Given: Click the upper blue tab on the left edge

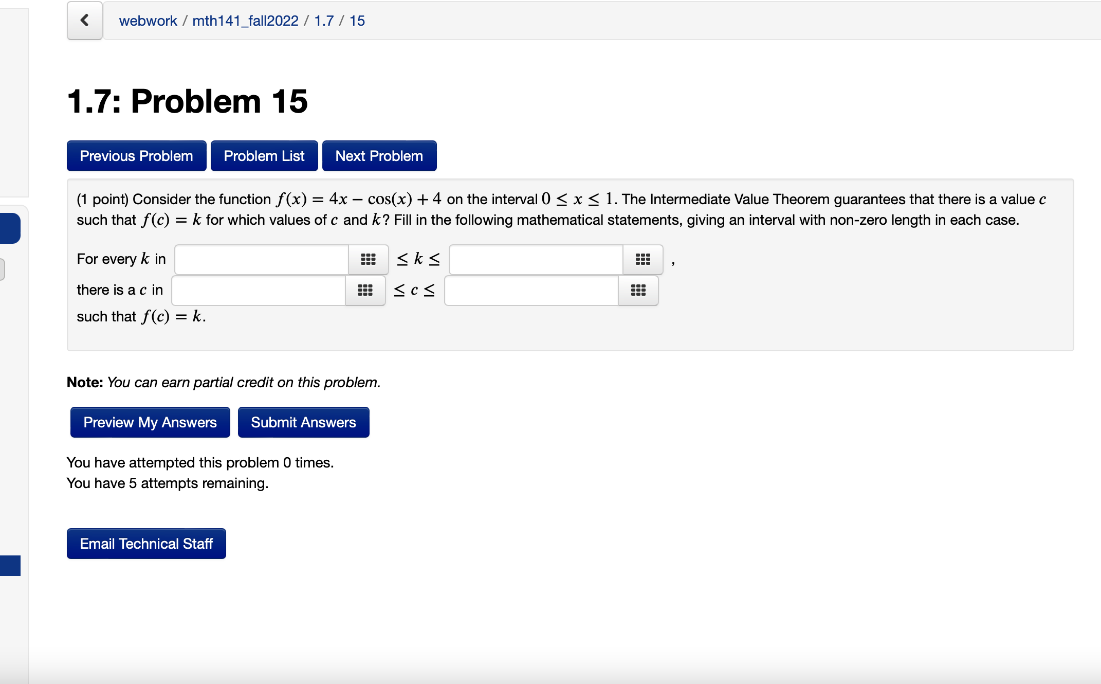Looking at the screenshot, I should [9, 228].
